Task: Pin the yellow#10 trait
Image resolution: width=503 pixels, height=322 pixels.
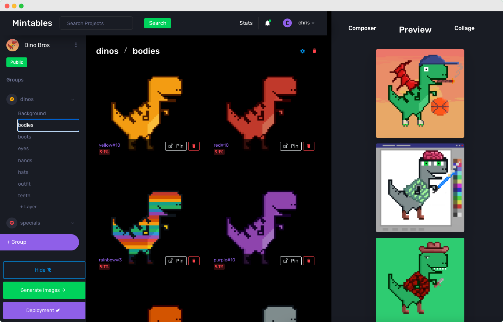Action: point(176,146)
